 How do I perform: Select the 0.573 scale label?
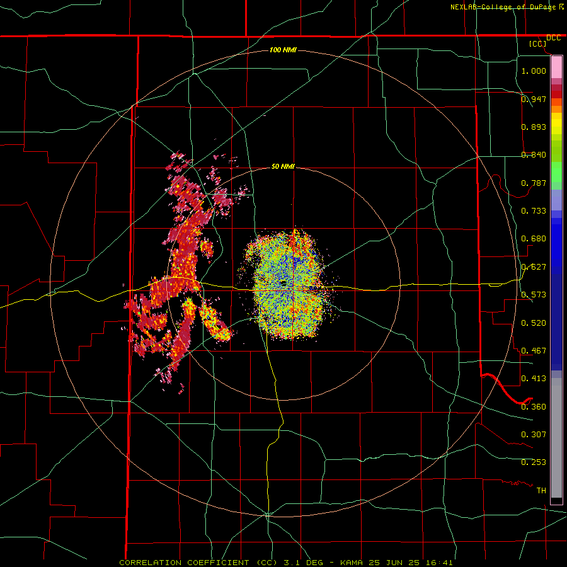(534, 295)
